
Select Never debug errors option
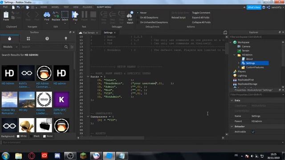(x=142, y=13)
